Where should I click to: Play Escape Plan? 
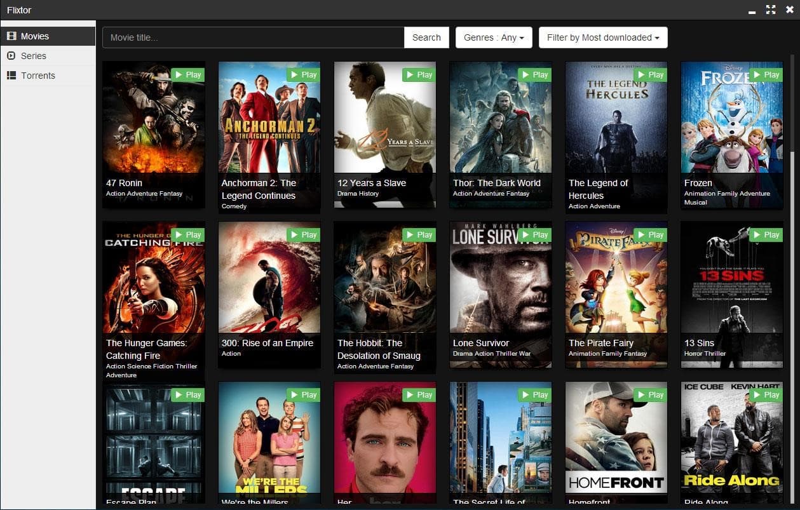pos(188,394)
